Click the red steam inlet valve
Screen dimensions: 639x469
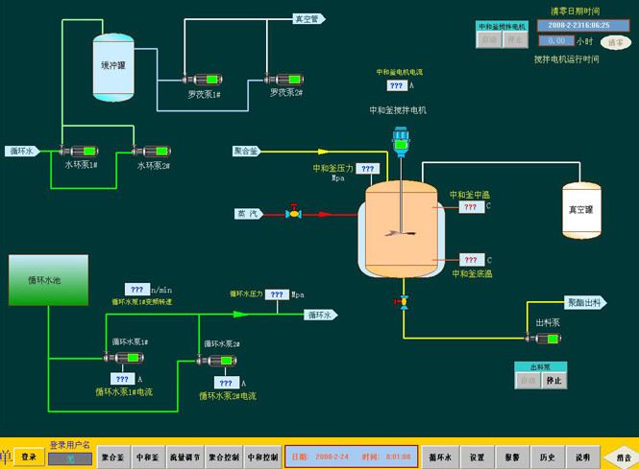pyautogui.click(x=293, y=213)
